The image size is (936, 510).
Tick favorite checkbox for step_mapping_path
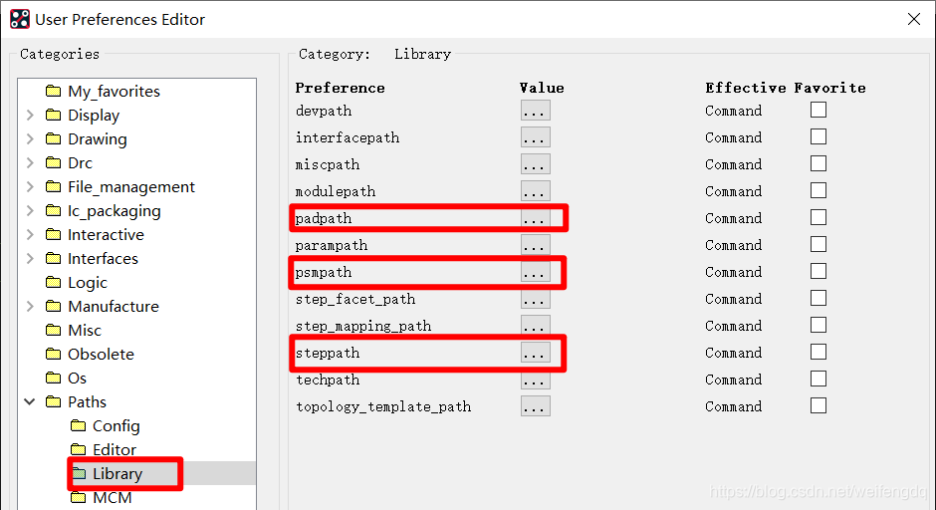[819, 325]
